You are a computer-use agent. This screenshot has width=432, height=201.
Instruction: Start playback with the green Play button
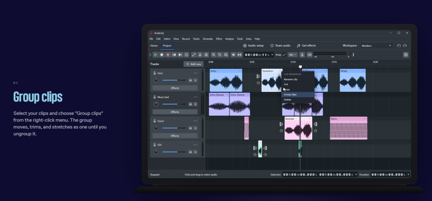(x=156, y=55)
